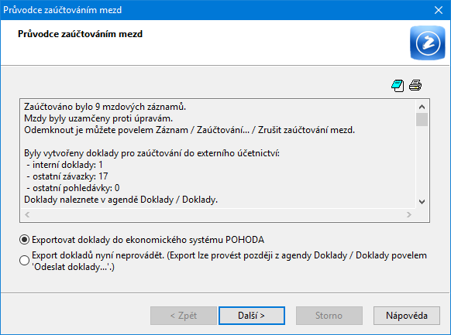This screenshot has width=451, height=335.
Task: Select Export dokladů nyní neprovádět radio button
Action: [25, 261]
